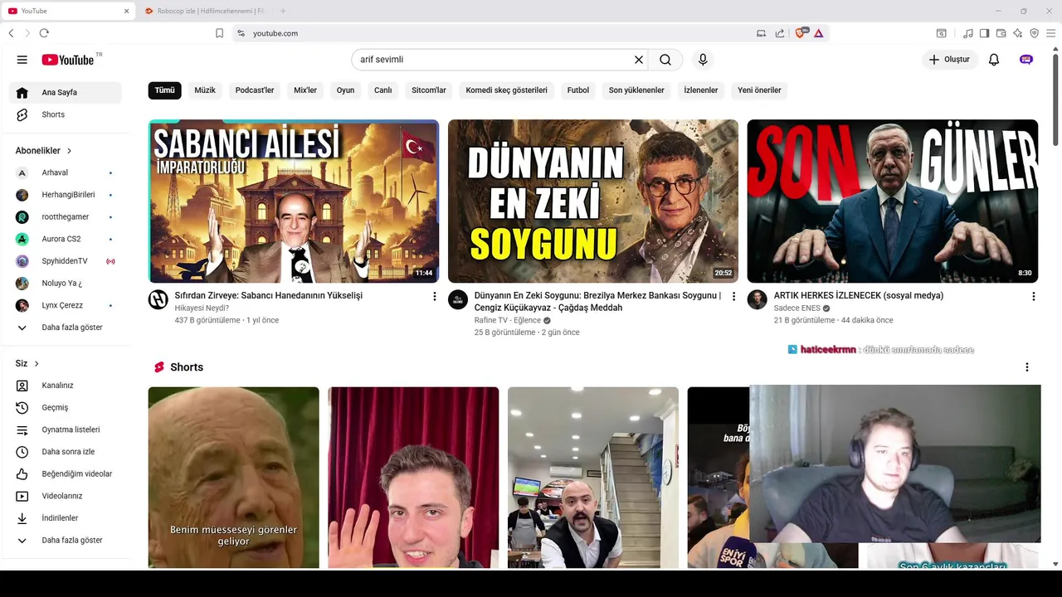Open options menu for ARTIK HERKES İZLENECEK video
Screen dimensions: 1062x597
(x=1033, y=296)
